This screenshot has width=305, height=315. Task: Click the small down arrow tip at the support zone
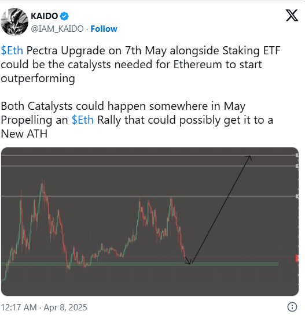[189, 263]
